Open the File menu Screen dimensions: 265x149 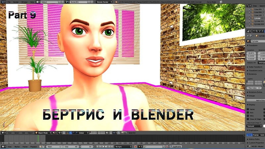[x=9, y=2]
